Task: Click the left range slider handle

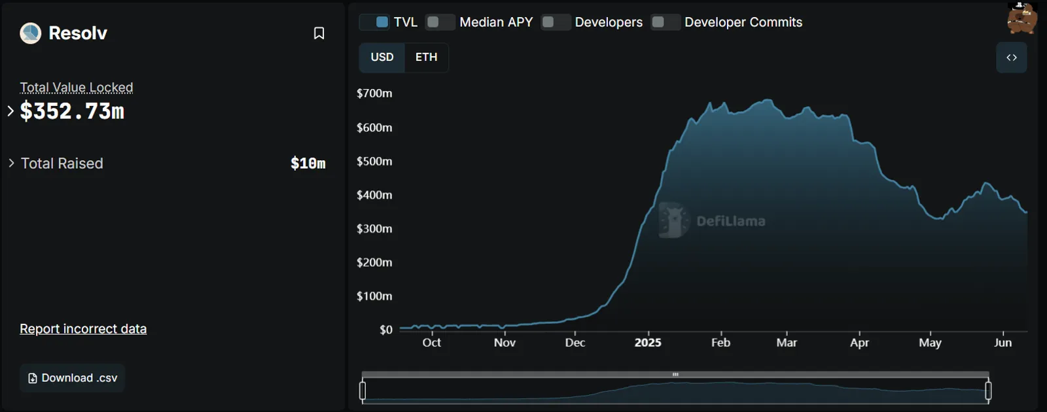Action: 363,391
